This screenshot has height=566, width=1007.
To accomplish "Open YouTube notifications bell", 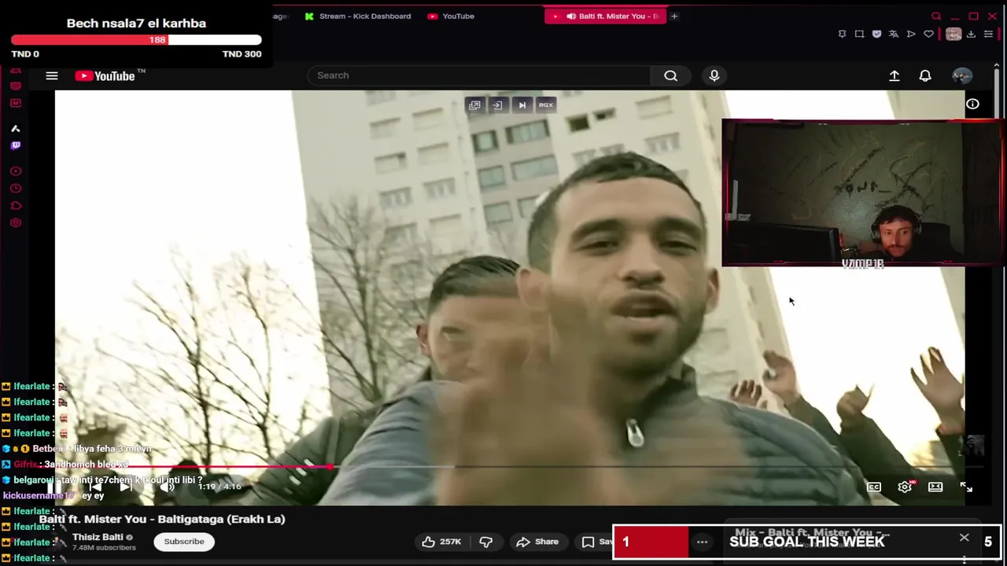I will click(925, 75).
